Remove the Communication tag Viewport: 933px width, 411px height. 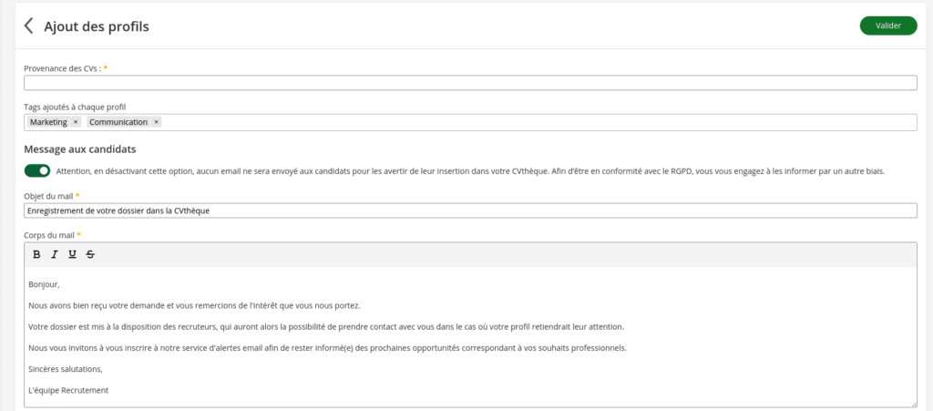156,122
